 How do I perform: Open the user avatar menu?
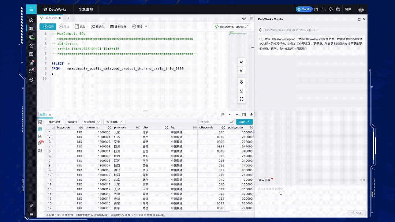(361, 10)
